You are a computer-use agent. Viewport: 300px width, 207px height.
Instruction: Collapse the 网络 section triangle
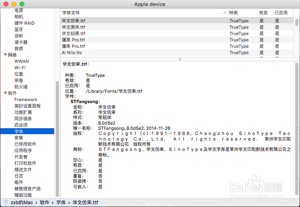(x=5, y=55)
